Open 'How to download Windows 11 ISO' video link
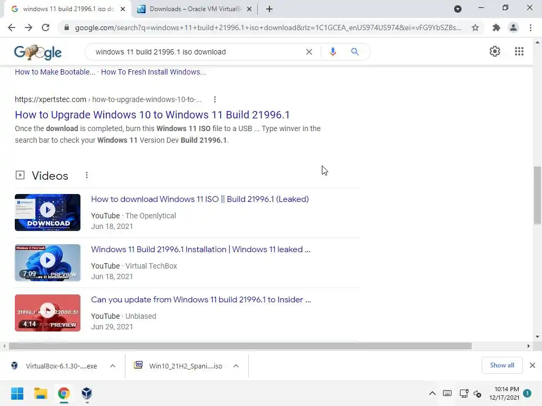Viewport: 542px width, 406px height. 200,199
